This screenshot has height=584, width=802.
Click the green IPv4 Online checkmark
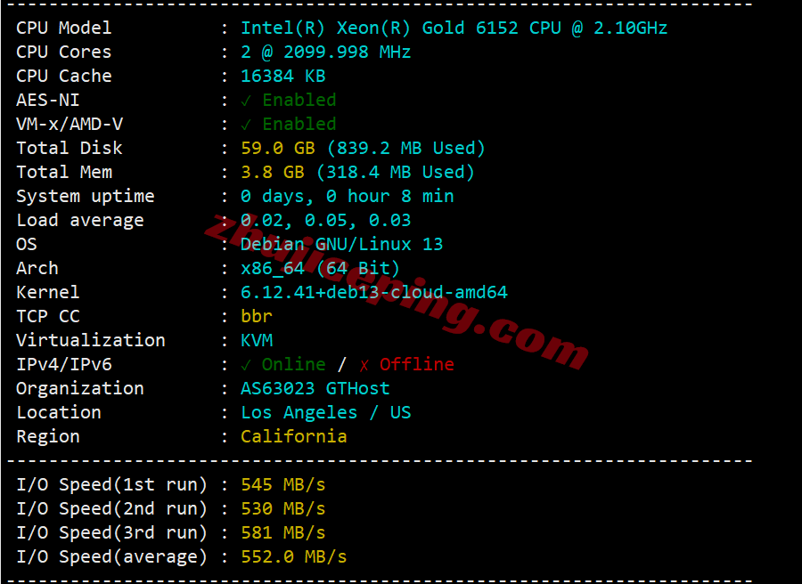click(x=246, y=365)
